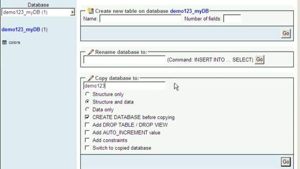Click the 'Rename database to:' heading text
Viewport: 300px width, 169px height.
[121, 52]
